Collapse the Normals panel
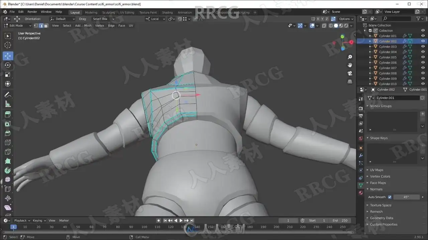This screenshot has height=240, width=428. click(376, 189)
